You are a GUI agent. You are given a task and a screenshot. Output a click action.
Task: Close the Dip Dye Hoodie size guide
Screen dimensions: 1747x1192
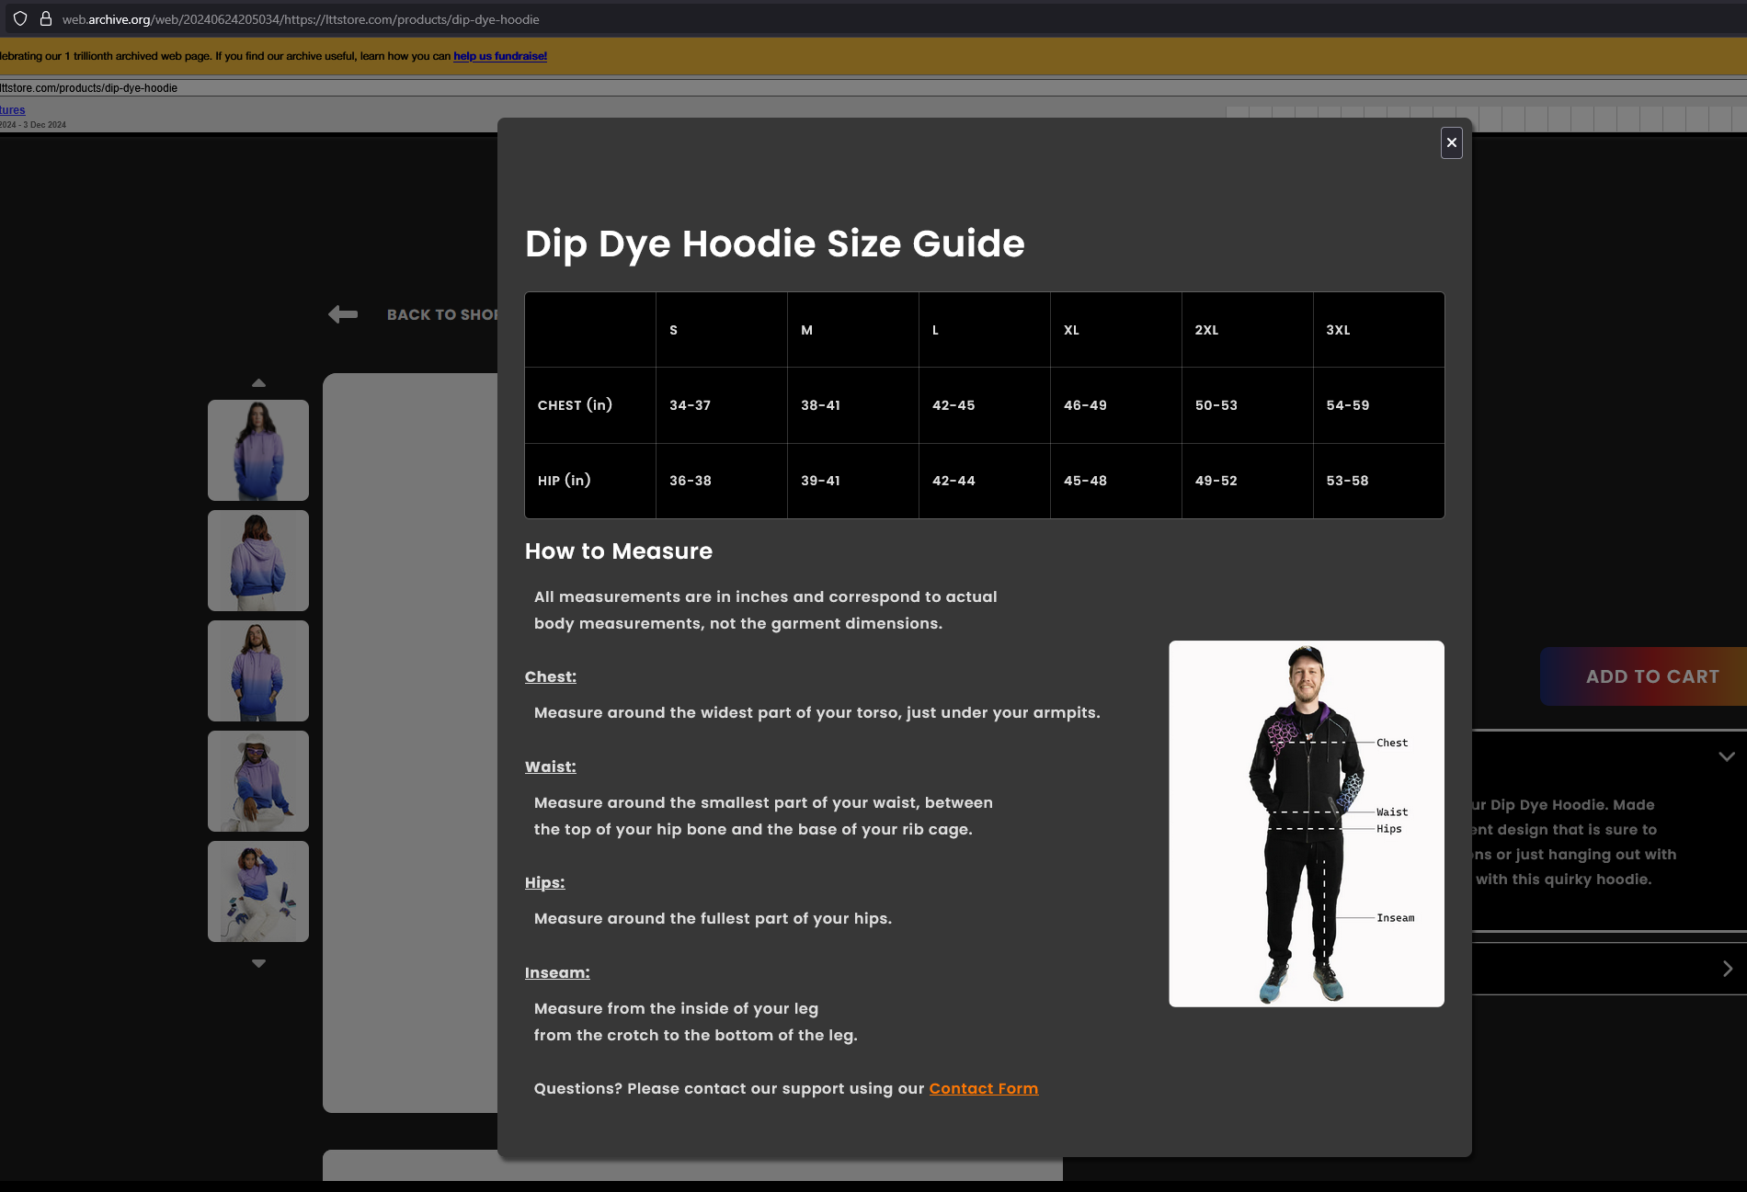tap(1451, 142)
